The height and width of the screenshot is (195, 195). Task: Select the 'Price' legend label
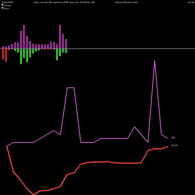click(6, 9)
